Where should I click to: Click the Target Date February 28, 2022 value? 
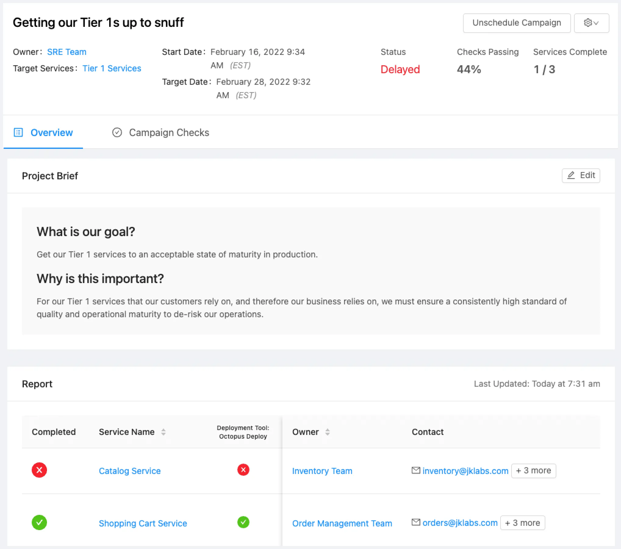click(264, 88)
